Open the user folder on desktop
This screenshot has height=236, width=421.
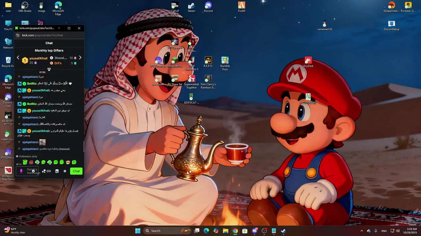8,7
